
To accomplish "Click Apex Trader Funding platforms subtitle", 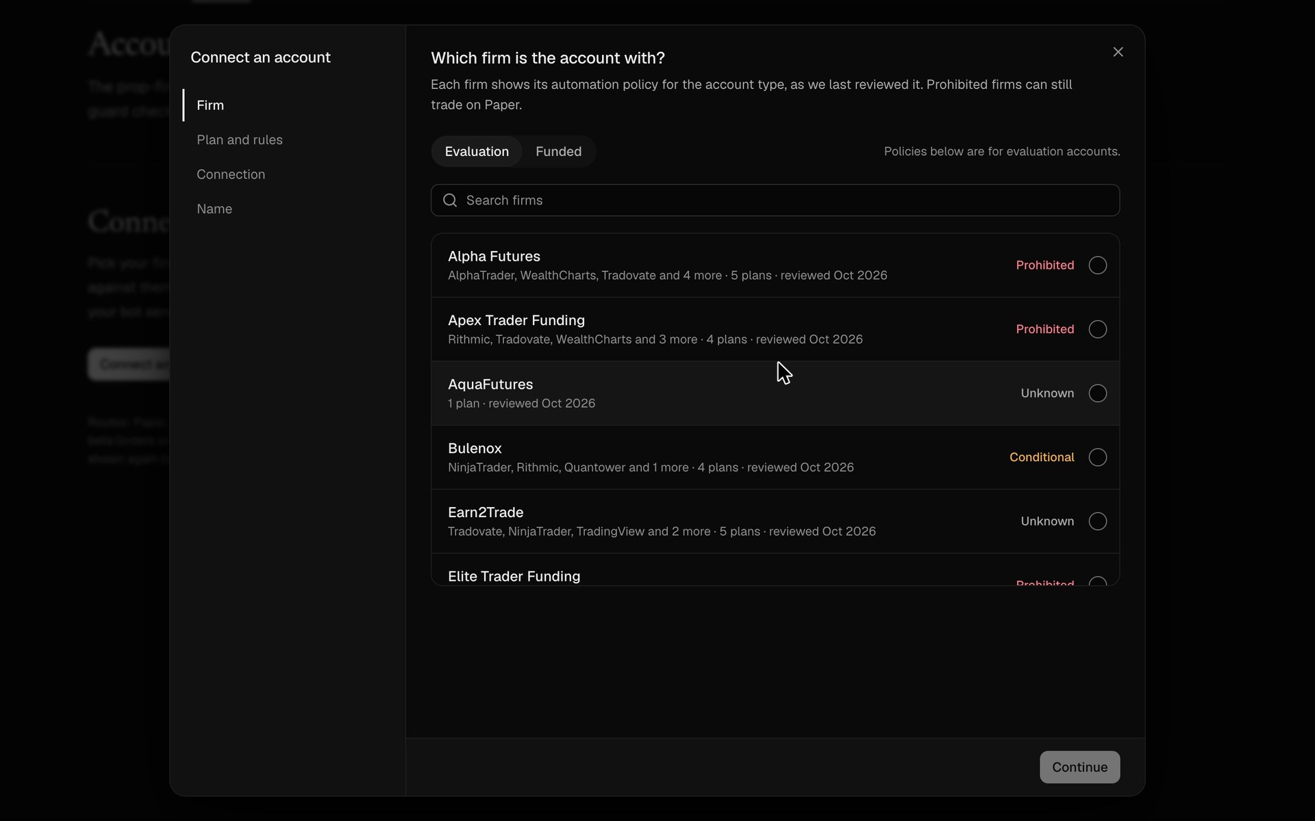I will 655,339.
